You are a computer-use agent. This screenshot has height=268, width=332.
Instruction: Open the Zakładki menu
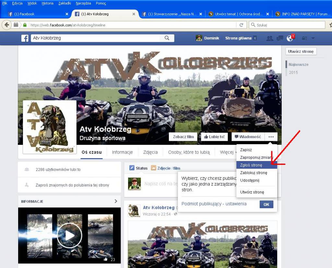point(65,3)
